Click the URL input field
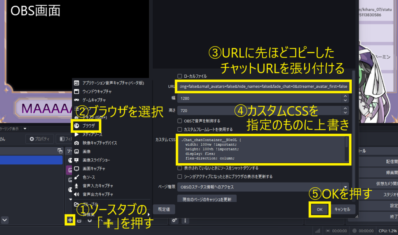The width and height of the screenshot is (398, 235). (263, 87)
